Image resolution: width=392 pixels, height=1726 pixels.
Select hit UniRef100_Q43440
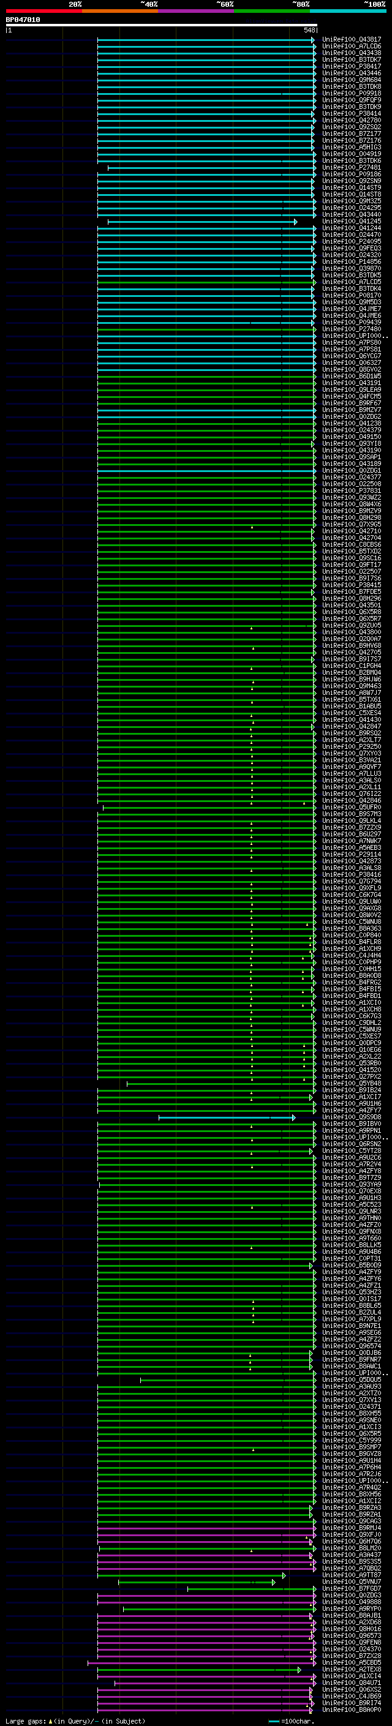(351, 214)
